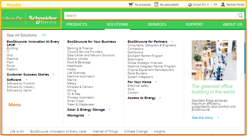Open Consultants, Designers & Engineers
248x137 pixels.
pyautogui.click(x=152, y=45)
